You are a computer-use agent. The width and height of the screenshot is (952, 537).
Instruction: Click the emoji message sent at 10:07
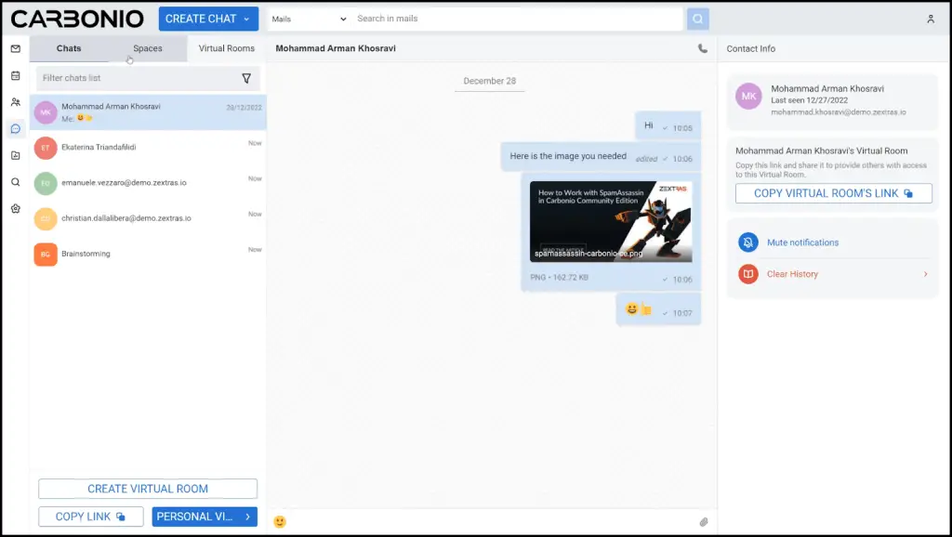(x=659, y=310)
